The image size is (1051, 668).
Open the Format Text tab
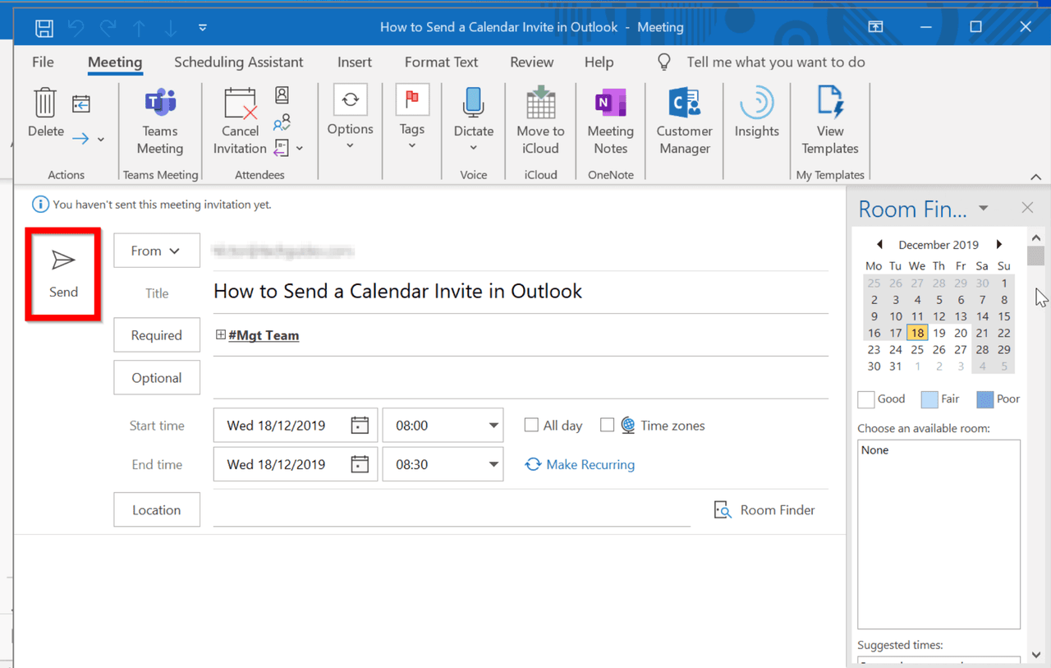pyautogui.click(x=441, y=62)
